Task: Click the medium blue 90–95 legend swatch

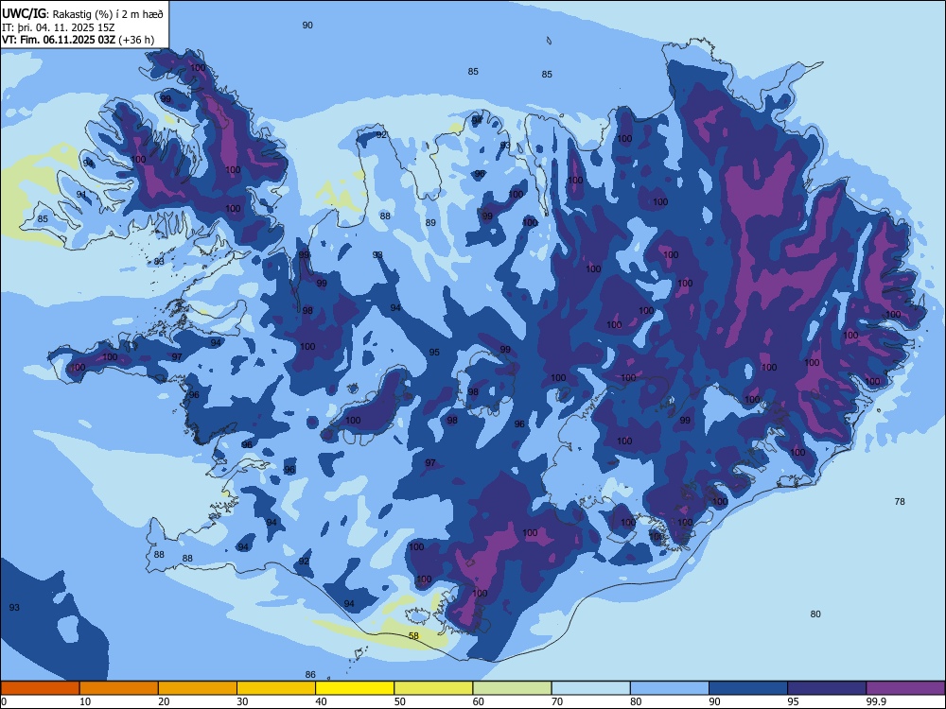Action: tap(748, 688)
